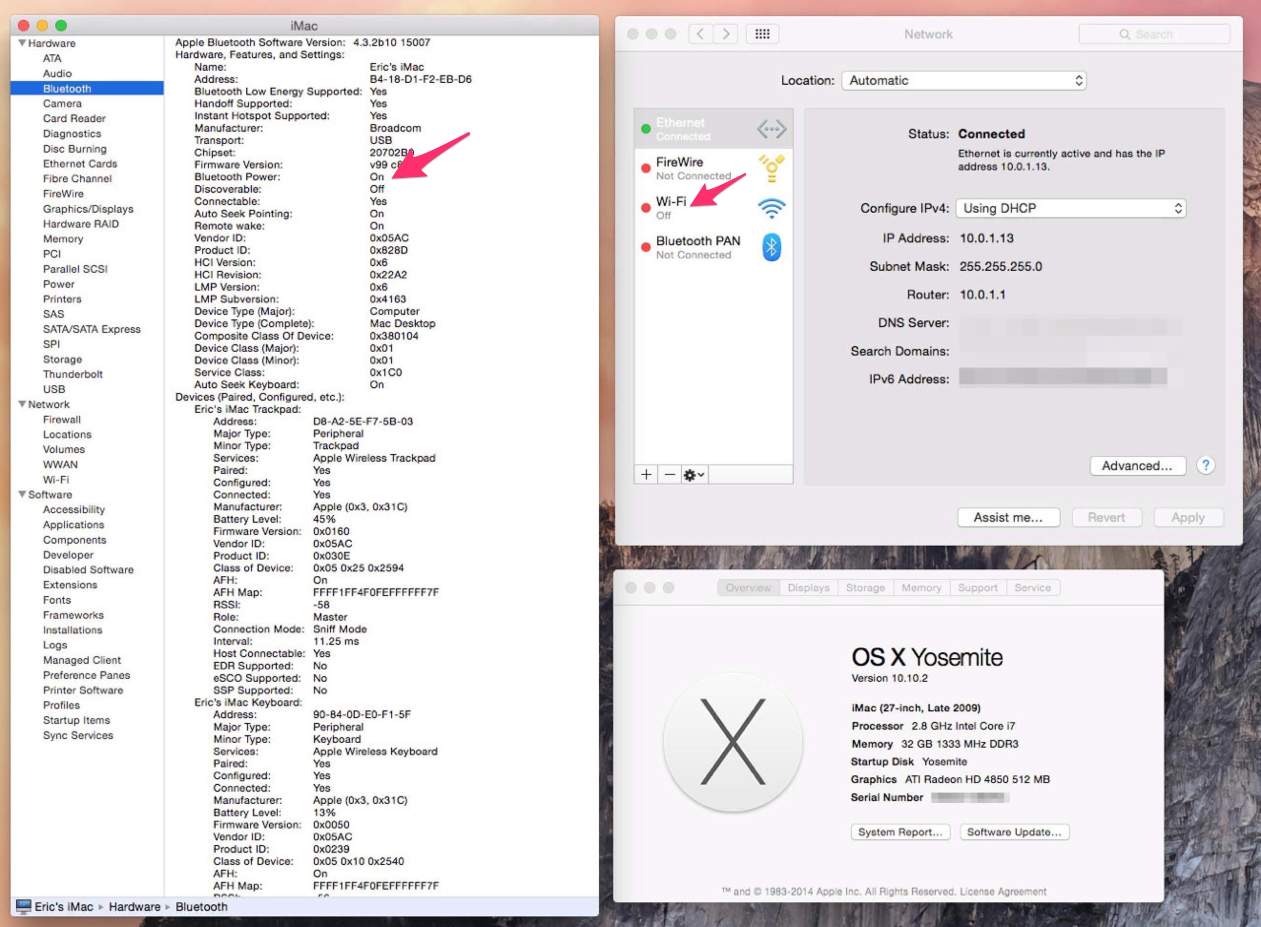Switch to the Storage tab
This screenshot has width=1261, height=927.
click(865, 588)
